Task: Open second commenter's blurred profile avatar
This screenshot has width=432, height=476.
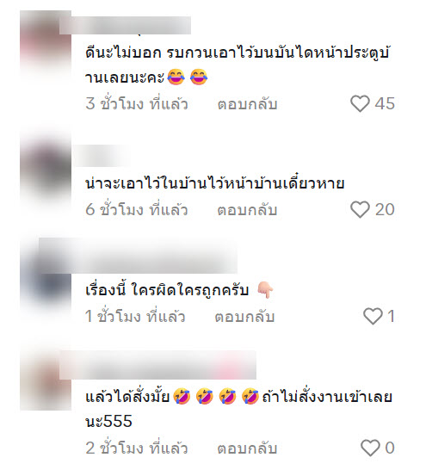Action: click(46, 167)
